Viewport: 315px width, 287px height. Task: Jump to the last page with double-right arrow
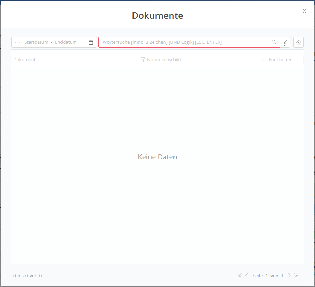click(296, 276)
